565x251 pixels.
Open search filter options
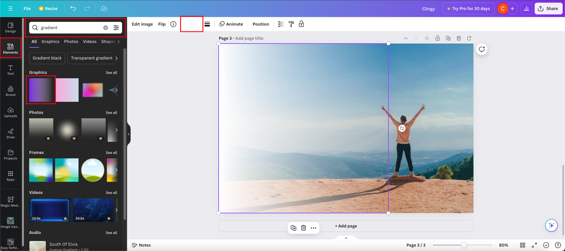click(116, 27)
